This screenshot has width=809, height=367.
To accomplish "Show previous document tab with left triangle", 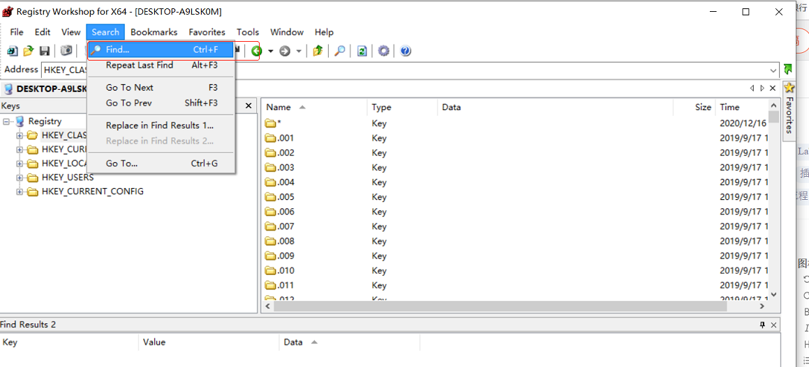I will 752,88.
